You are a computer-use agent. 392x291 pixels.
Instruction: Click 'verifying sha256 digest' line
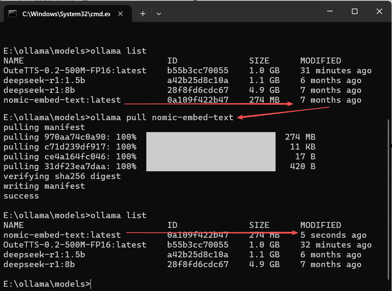[62, 176]
